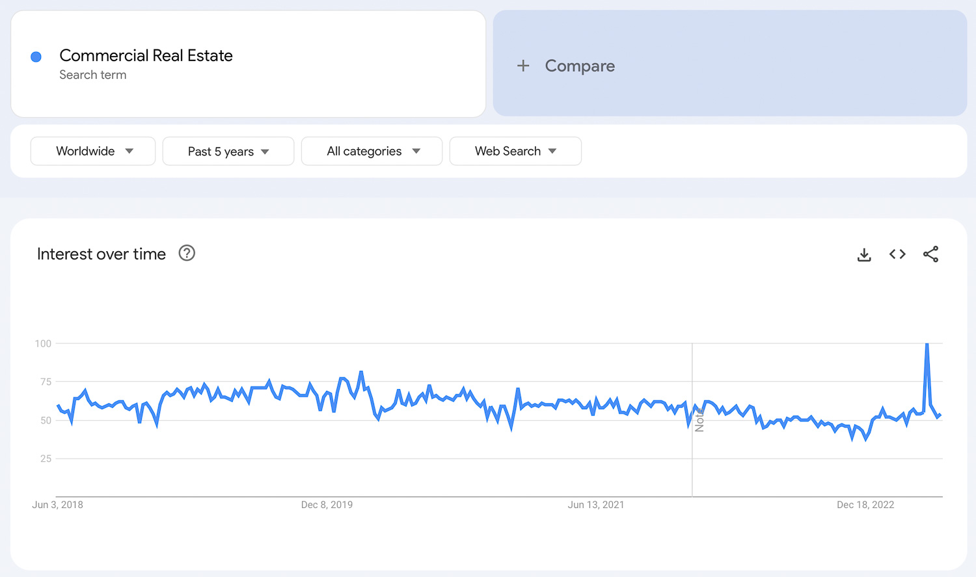Click the Interest over time heading
This screenshot has width=976, height=577.
[102, 254]
